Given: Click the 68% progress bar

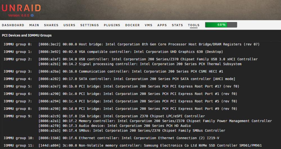Looking at the screenshot, I should click(x=221, y=25).
